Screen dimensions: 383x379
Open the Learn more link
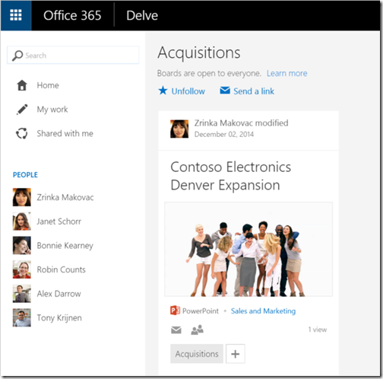tap(287, 73)
